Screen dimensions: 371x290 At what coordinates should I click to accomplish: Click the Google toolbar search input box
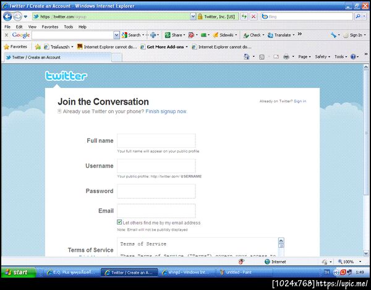click(73, 35)
